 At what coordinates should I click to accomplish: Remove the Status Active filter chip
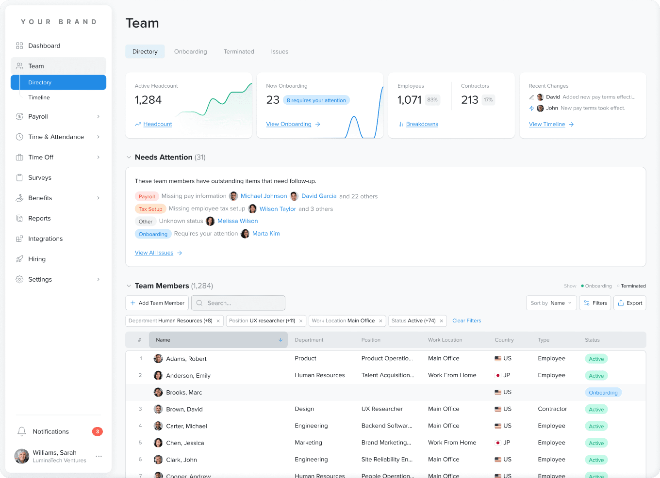tap(441, 321)
